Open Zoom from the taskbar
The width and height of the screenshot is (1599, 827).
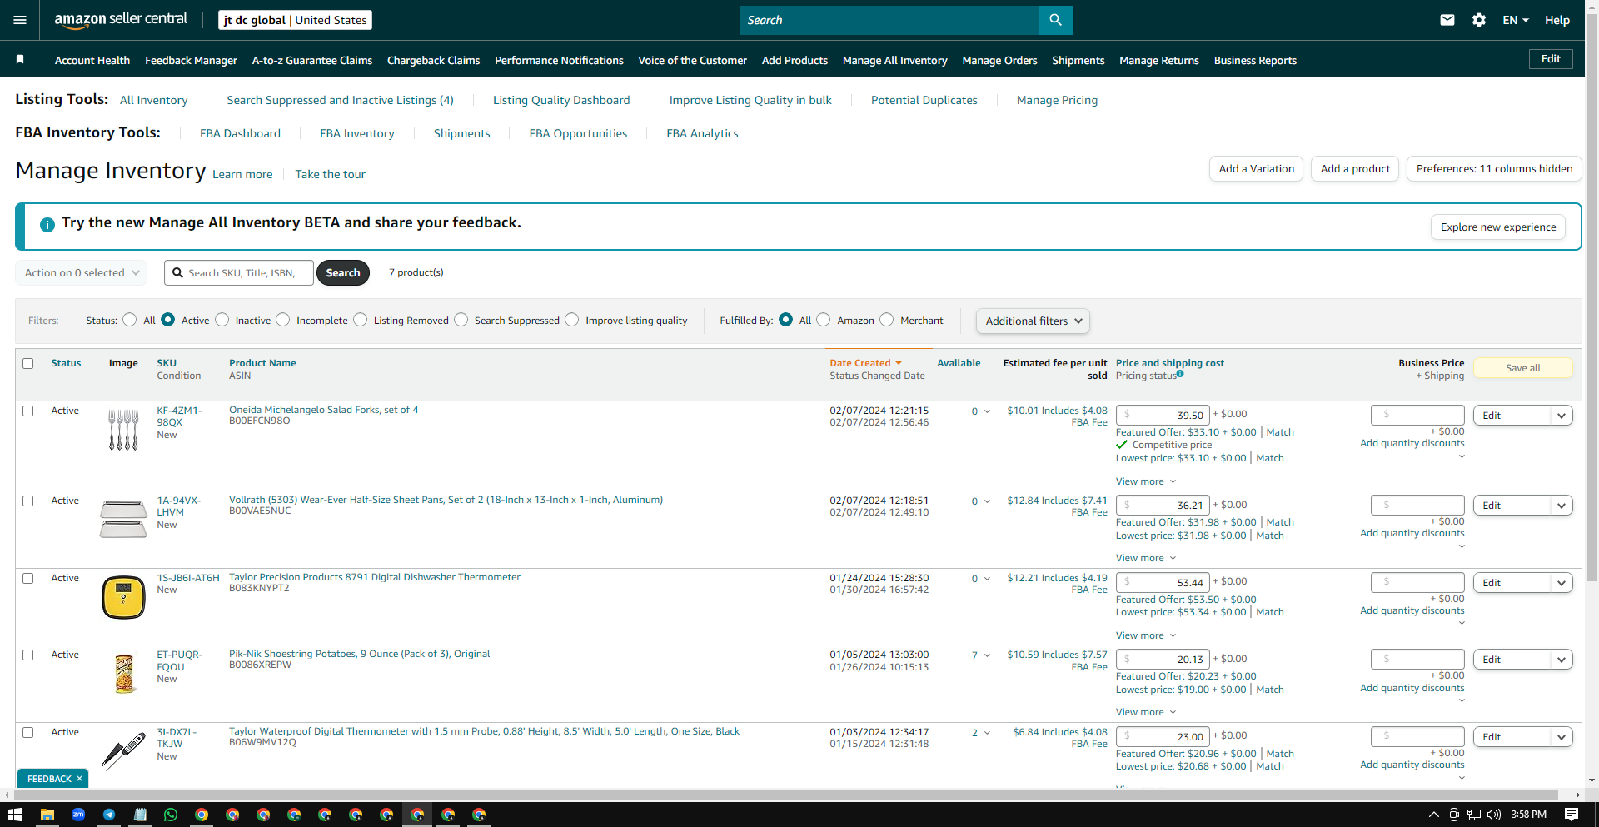[78, 815]
